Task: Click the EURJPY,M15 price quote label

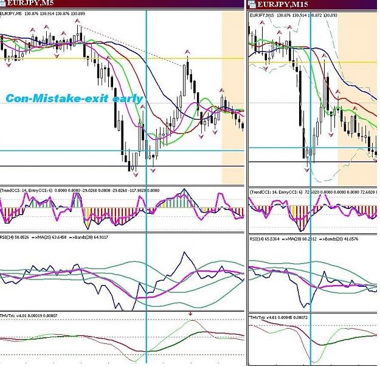Action: (293, 15)
